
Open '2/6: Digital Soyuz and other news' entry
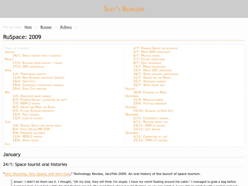tap(37, 125)
